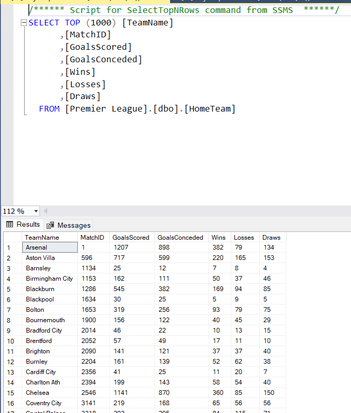Click the Blackburn team cell
Image resolution: width=351 pixels, height=413 pixels.
(x=50, y=288)
